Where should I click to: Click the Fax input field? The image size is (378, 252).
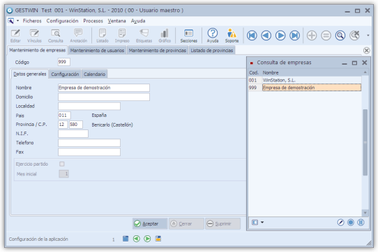click(x=89, y=152)
